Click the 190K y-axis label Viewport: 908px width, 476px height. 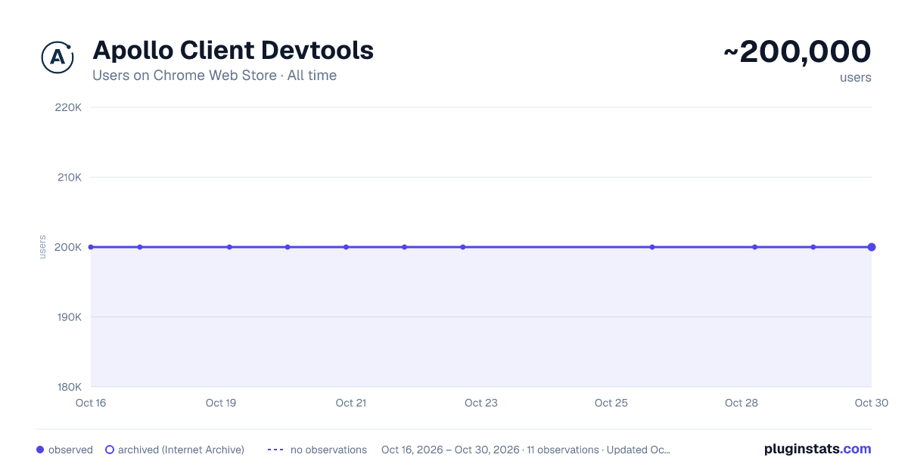point(69,317)
